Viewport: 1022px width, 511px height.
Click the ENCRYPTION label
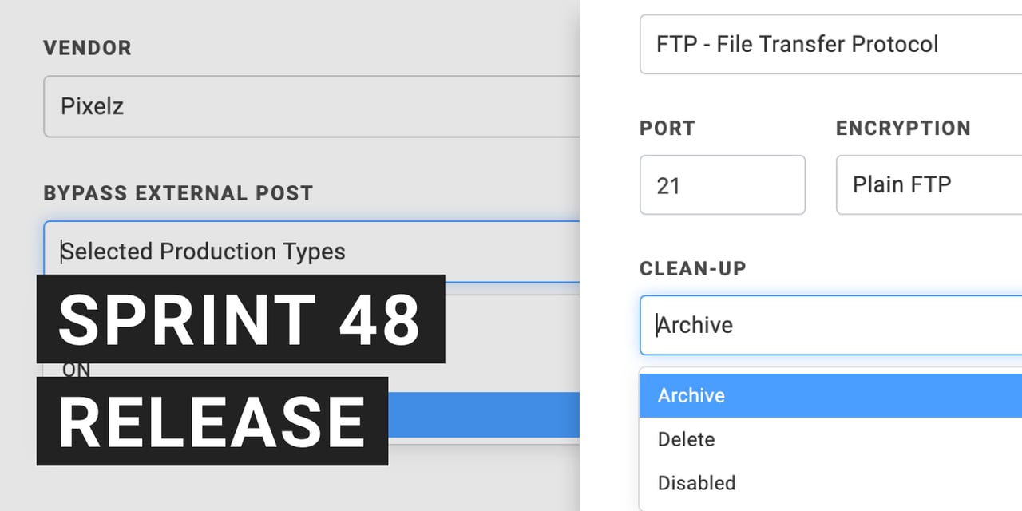903,129
